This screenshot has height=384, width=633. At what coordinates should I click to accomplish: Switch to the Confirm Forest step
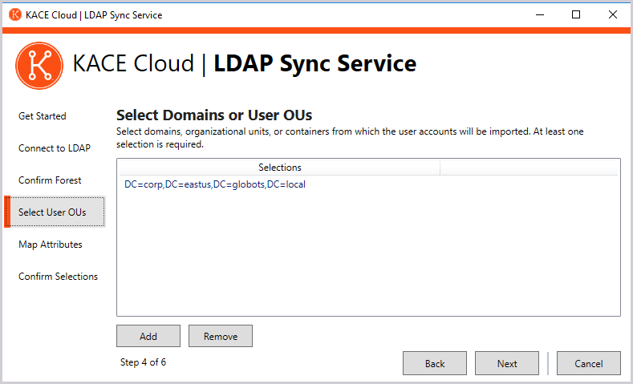tap(50, 180)
